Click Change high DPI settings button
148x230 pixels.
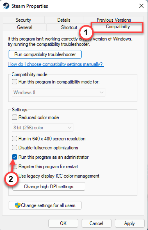tap(49, 187)
